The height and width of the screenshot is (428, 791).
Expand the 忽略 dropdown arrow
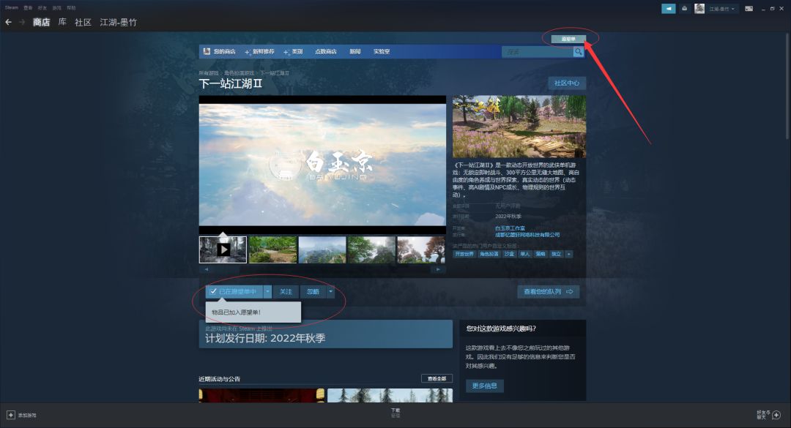click(x=330, y=291)
